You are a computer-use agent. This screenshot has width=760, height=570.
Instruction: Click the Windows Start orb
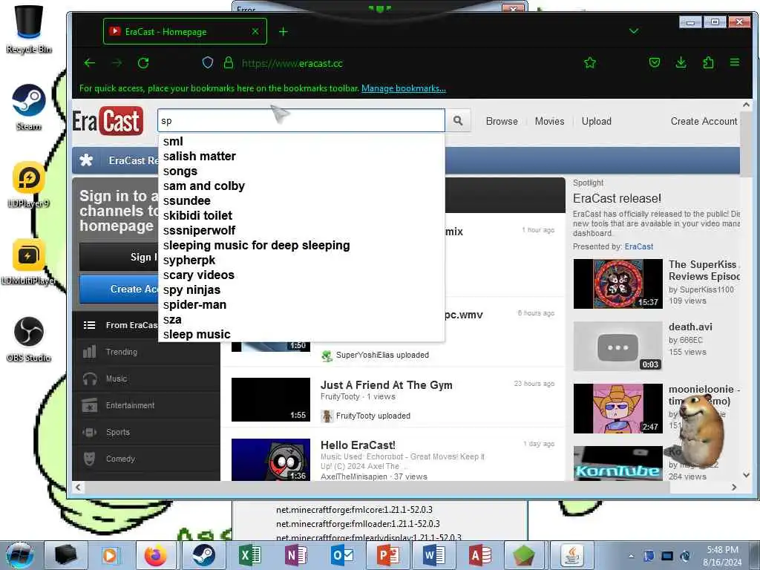(x=20, y=555)
